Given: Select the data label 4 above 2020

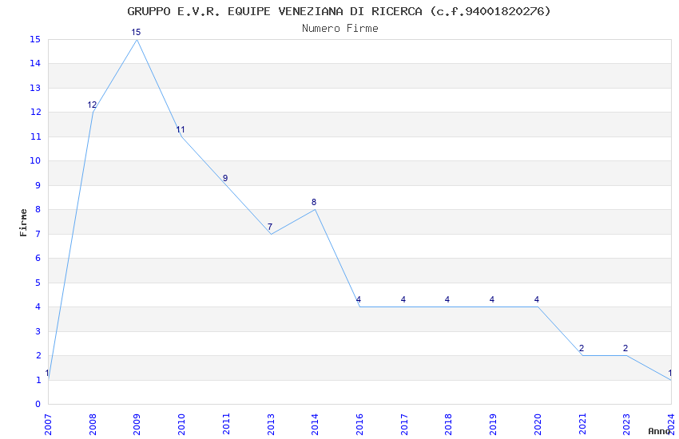Looking at the screenshot, I should coord(537,299).
